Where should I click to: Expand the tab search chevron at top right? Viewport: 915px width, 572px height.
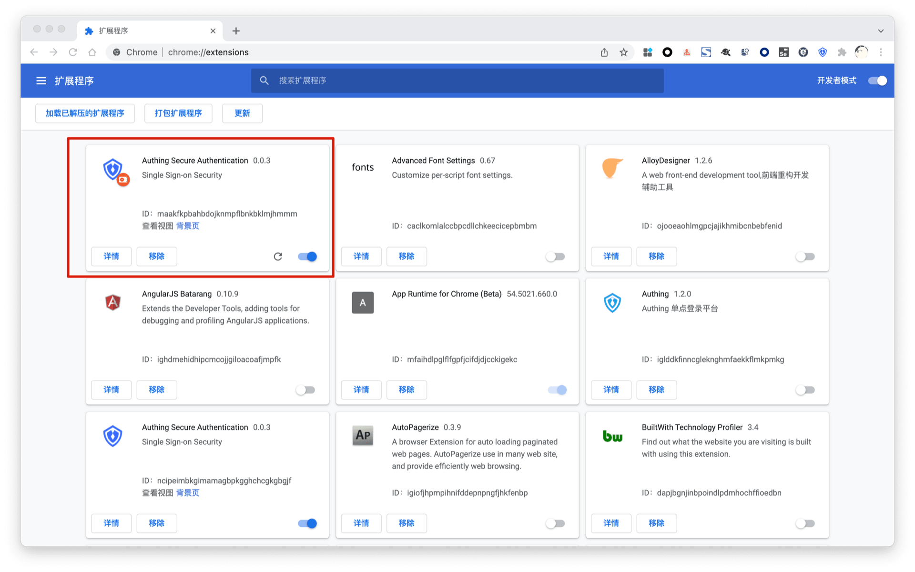click(881, 31)
